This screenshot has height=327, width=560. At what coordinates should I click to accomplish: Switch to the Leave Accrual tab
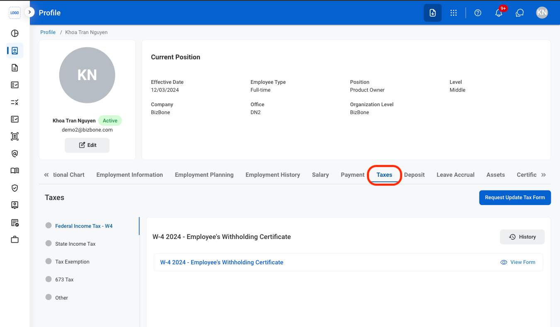[x=455, y=175]
